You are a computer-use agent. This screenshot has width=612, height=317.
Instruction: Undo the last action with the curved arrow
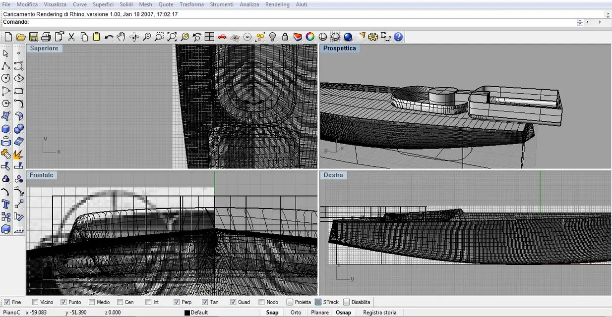109,37
